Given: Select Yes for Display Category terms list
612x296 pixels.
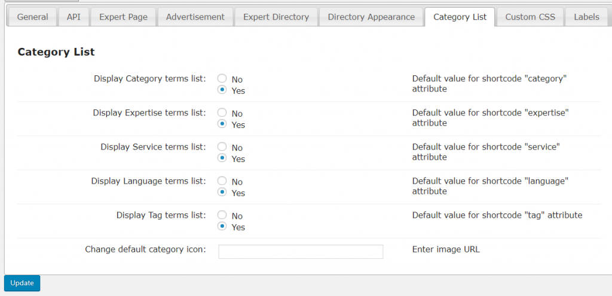Looking at the screenshot, I should pos(222,90).
